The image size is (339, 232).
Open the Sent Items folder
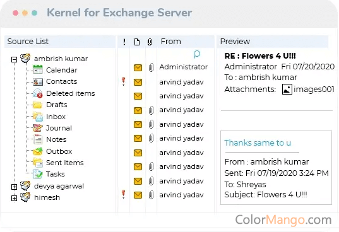tap(65, 163)
